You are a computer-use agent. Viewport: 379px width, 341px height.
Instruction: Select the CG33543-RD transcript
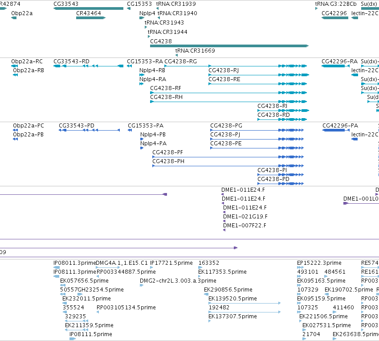click(x=88, y=66)
